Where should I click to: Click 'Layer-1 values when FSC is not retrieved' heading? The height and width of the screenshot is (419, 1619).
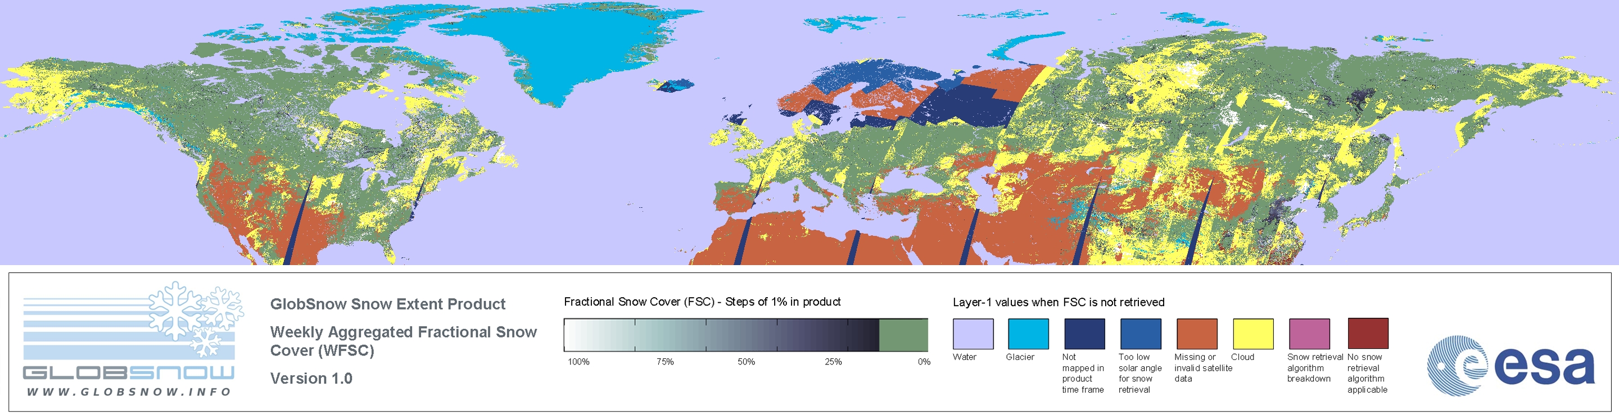pos(1059,302)
